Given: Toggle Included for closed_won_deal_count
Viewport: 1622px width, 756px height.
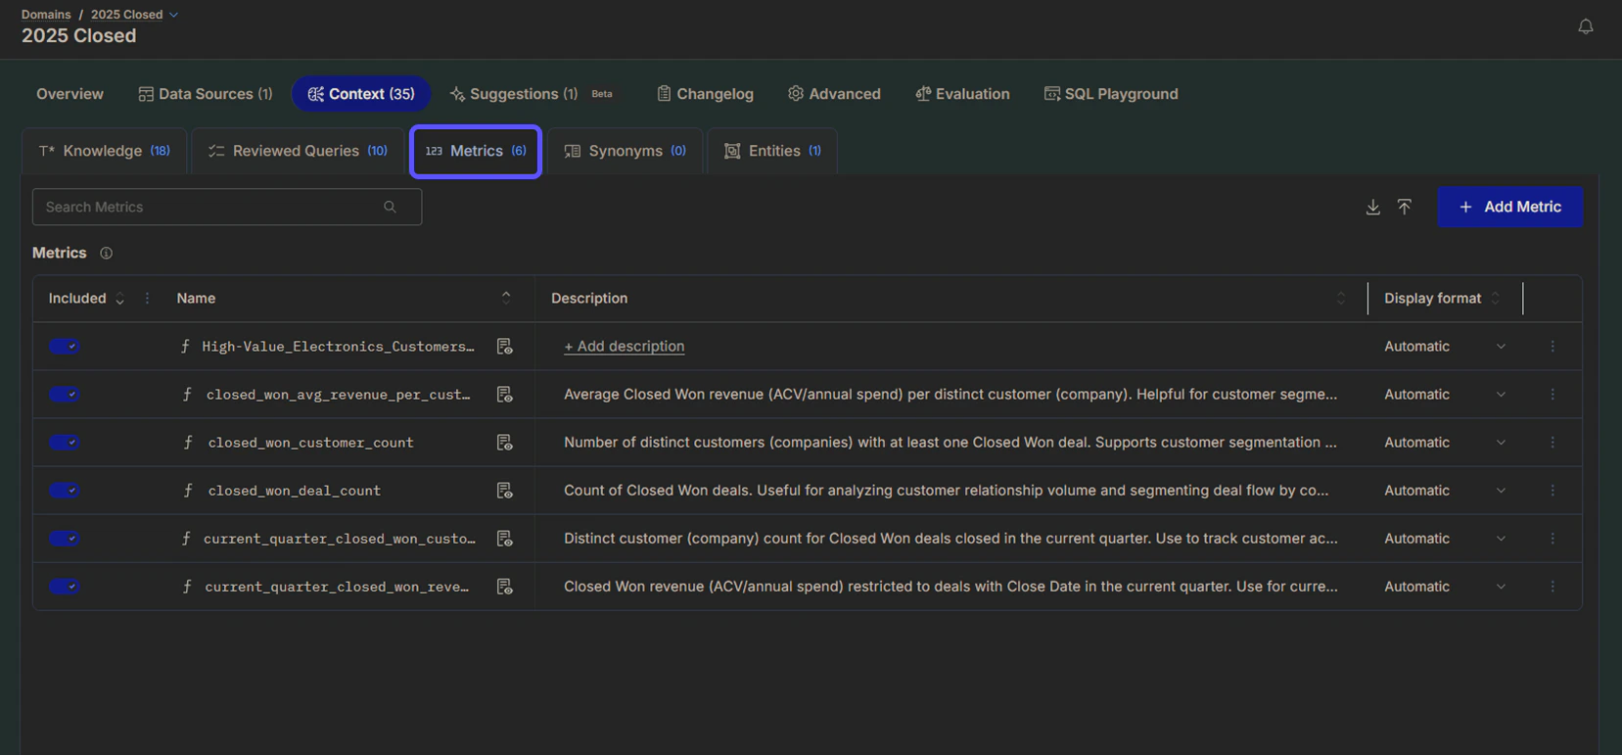Looking at the screenshot, I should (65, 490).
